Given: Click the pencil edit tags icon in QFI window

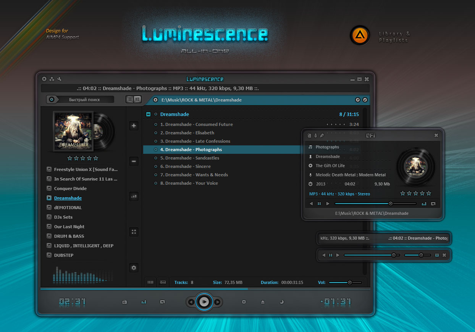Looking at the screenshot, I should tap(322, 135).
